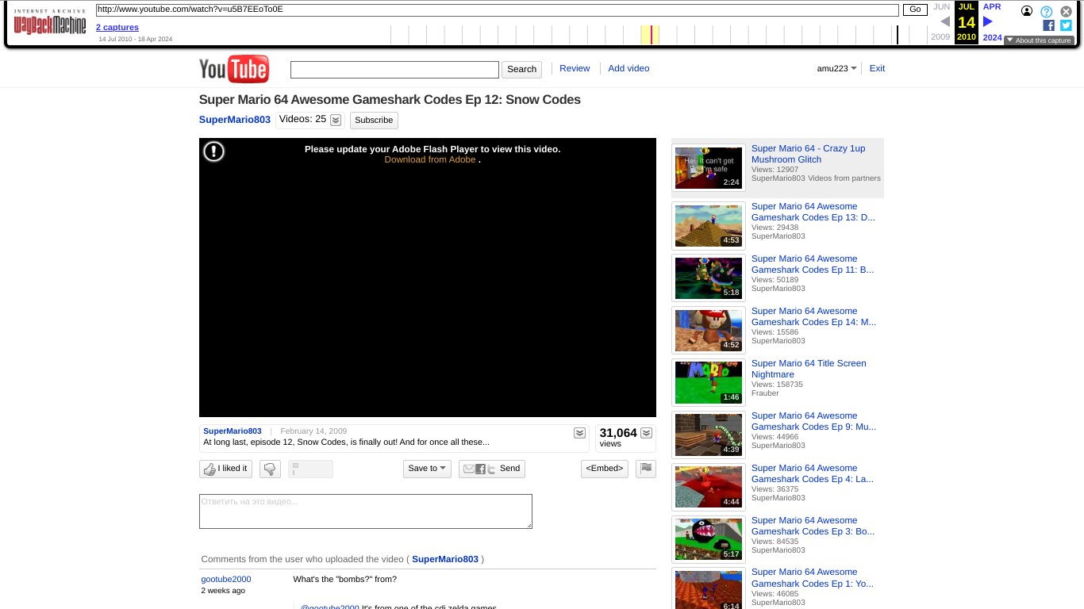Click the Wayback Machine logo
Image resolution: width=1084 pixels, height=609 pixels.
[49, 24]
